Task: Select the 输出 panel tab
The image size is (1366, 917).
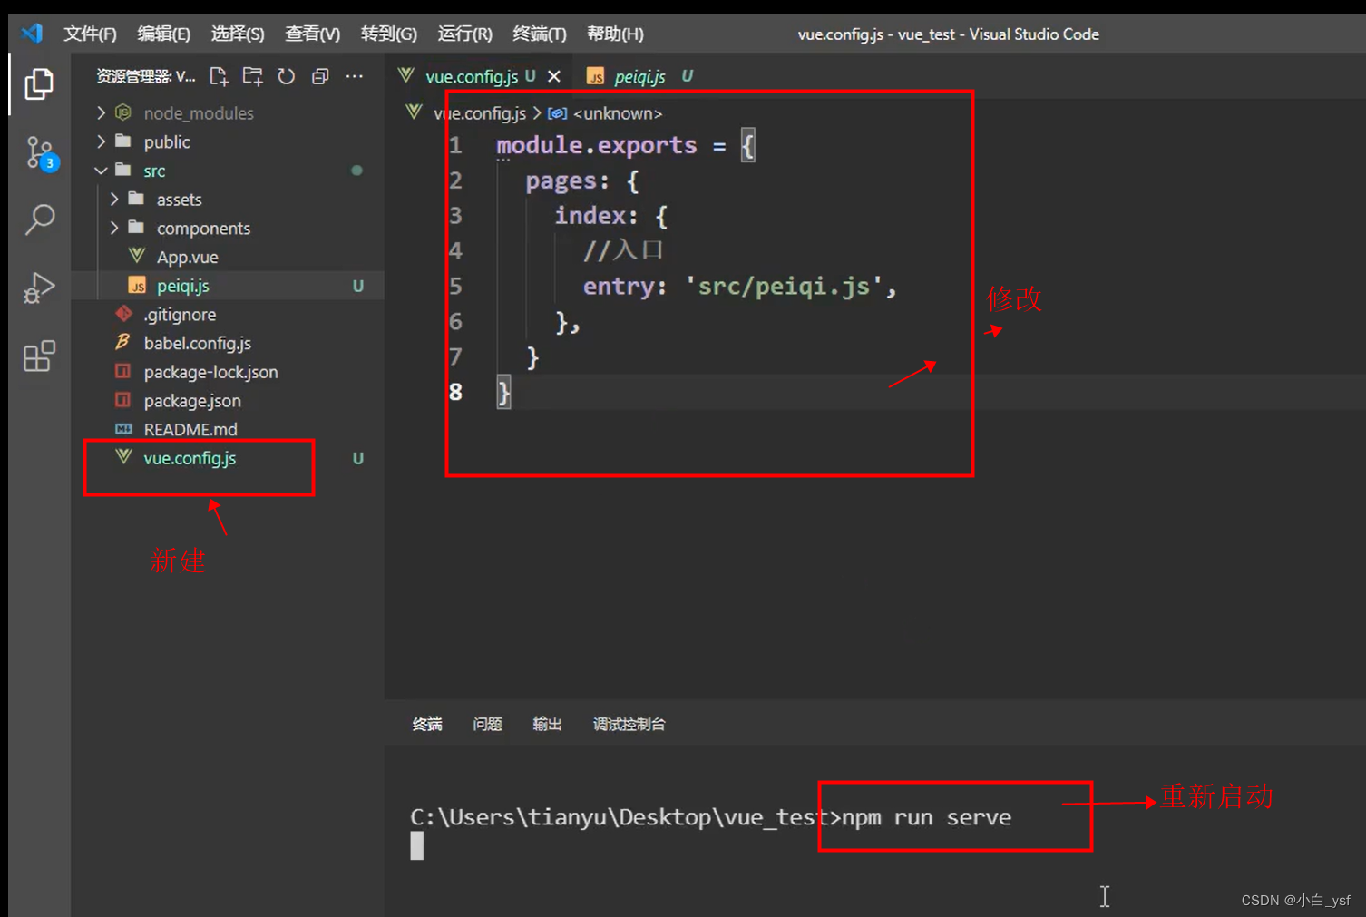Action: [x=547, y=724]
